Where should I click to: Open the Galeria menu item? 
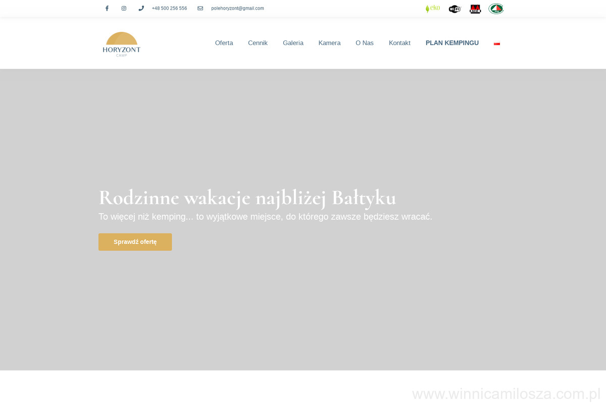tap(293, 43)
